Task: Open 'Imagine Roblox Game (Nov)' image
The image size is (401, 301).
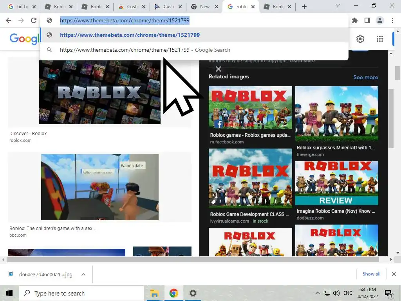Action: click(336, 183)
